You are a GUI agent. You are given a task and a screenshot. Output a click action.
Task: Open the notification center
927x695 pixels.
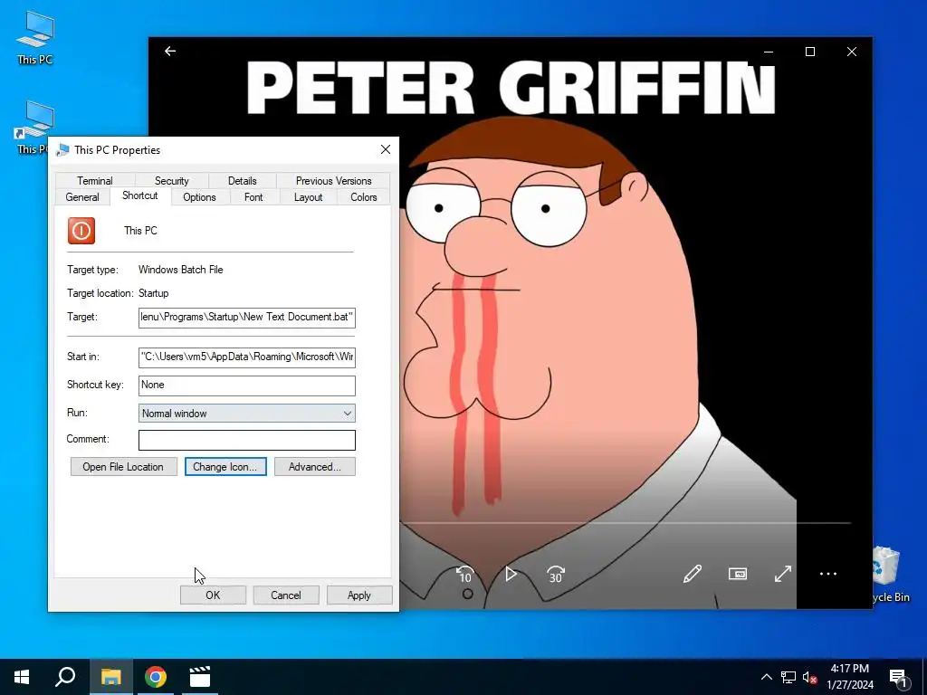[898, 678]
